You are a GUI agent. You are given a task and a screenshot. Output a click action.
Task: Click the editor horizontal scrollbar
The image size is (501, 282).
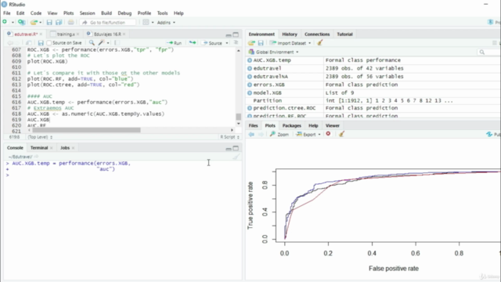tap(86, 130)
